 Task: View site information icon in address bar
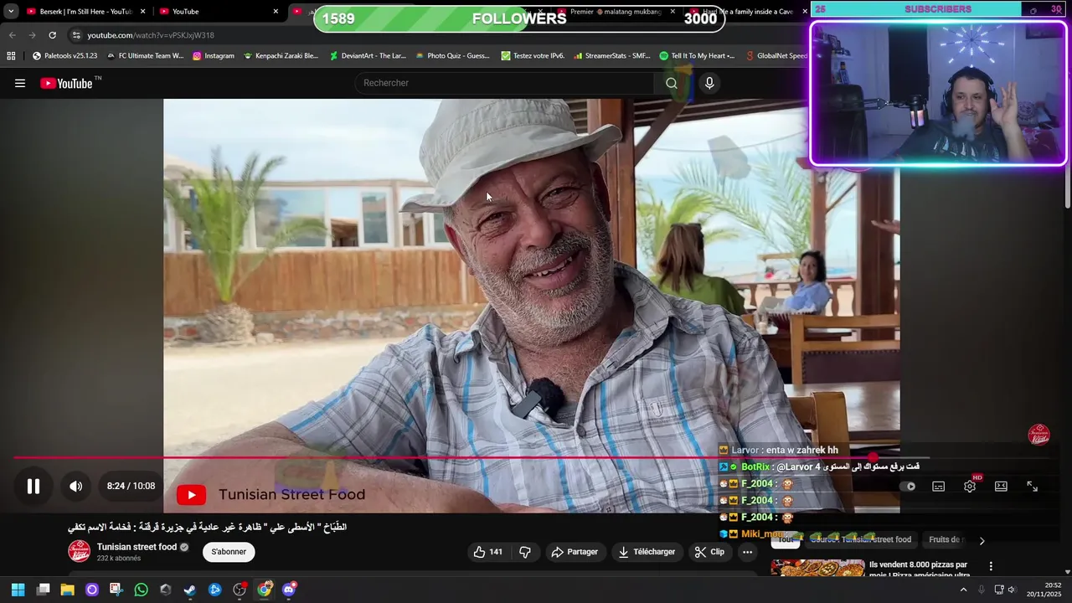coord(76,35)
